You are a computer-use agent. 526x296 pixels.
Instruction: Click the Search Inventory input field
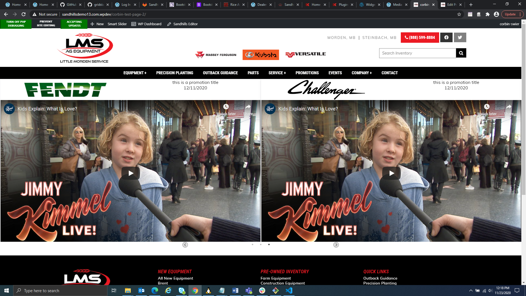coord(418,53)
